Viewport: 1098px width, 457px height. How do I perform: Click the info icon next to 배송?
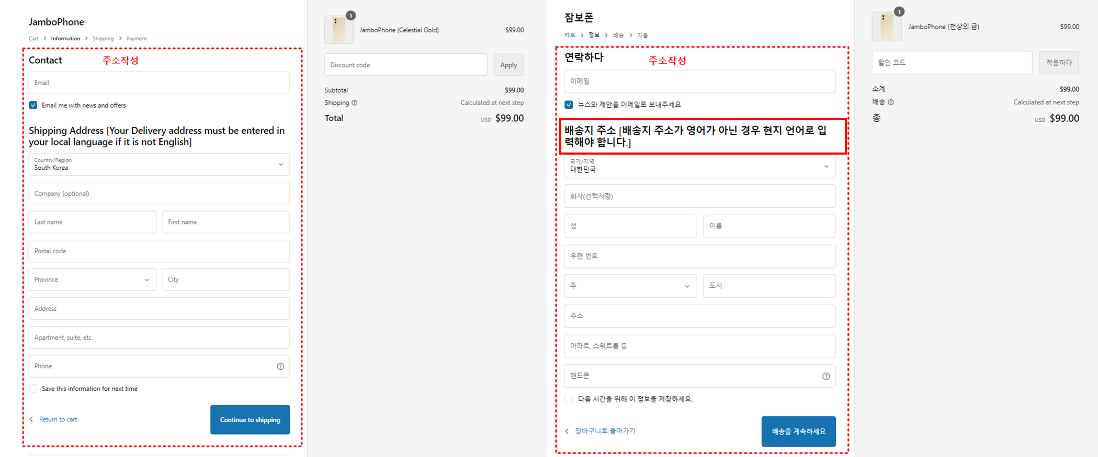891,102
